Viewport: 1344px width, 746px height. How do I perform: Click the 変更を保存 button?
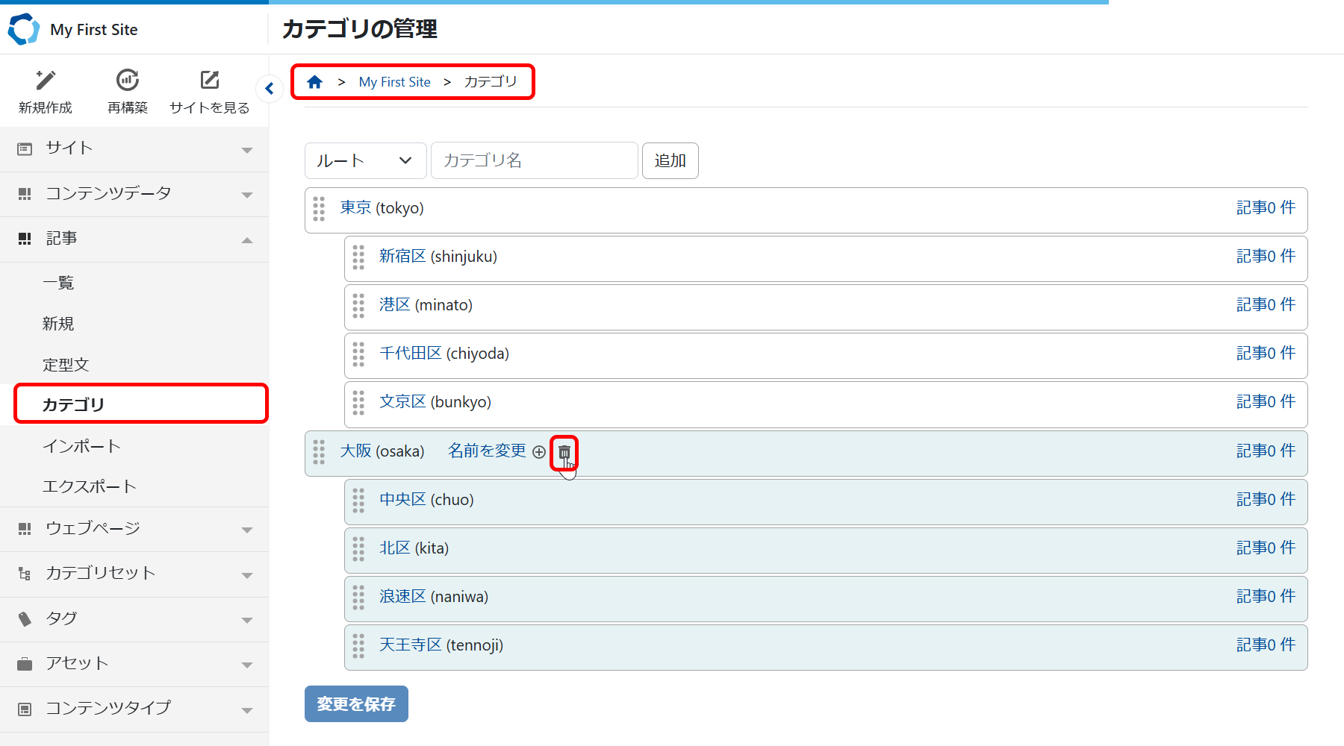click(356, 704)
